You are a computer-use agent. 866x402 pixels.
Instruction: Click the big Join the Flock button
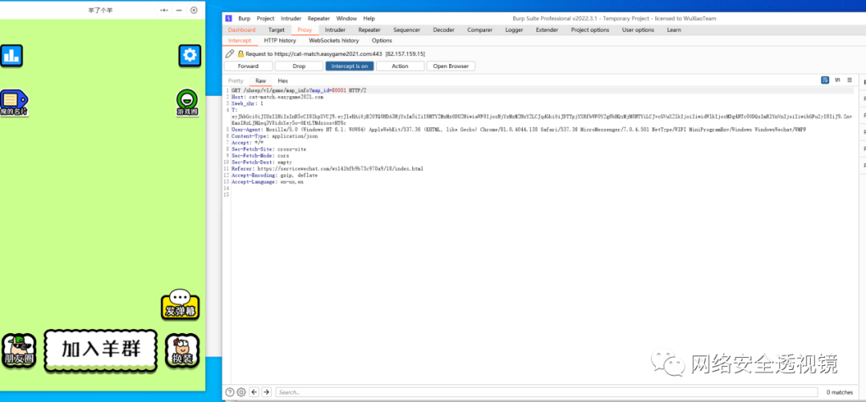tap(101, 350)
